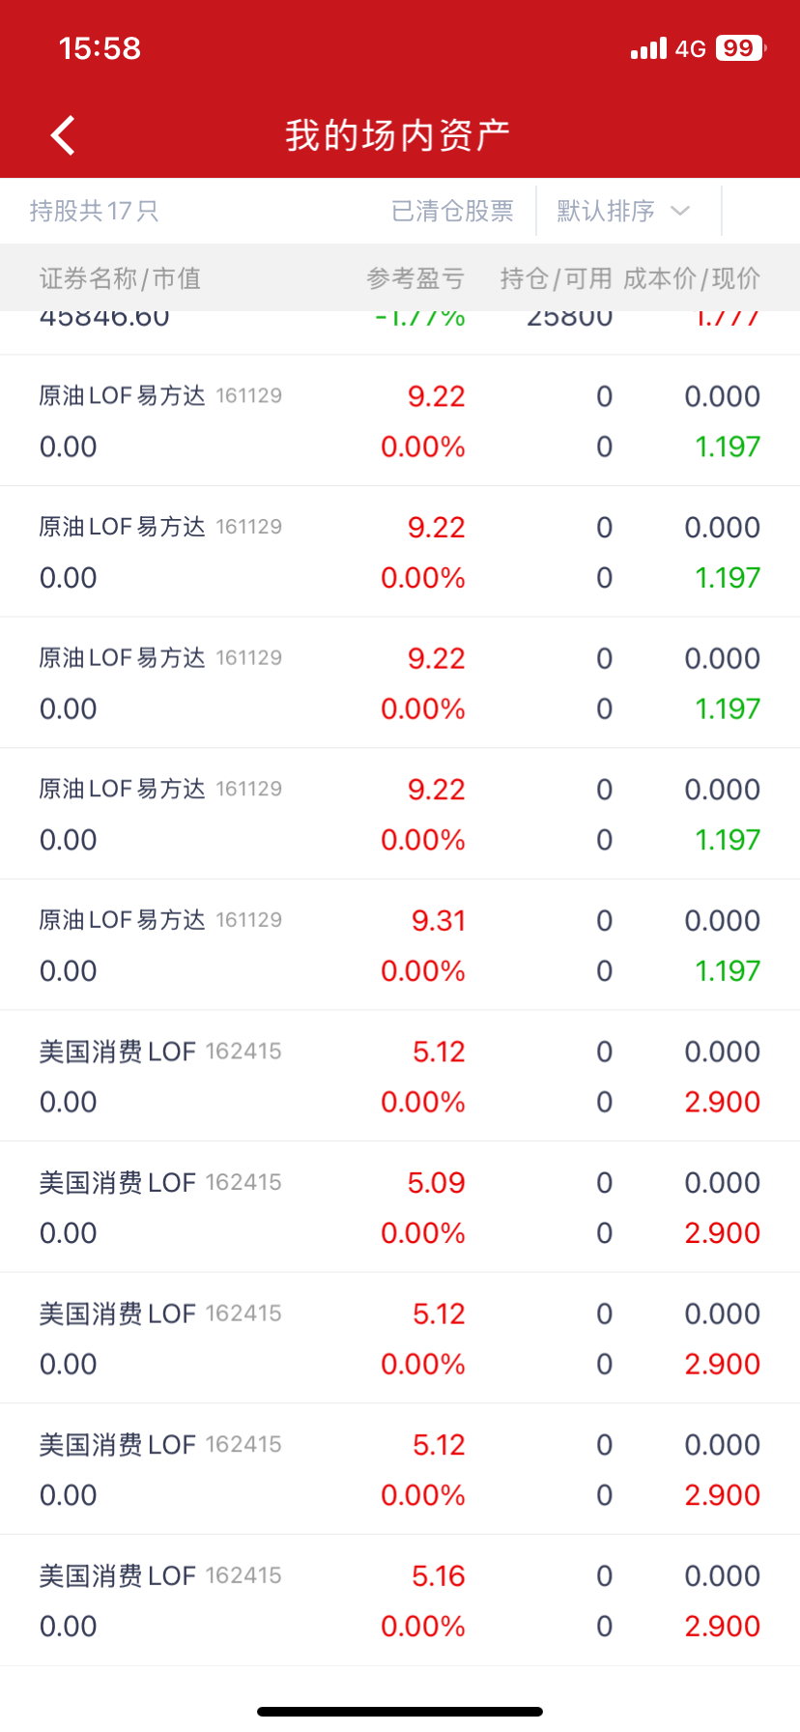
Task: Sort by 证券名称/市值 column header
Action: coord(121,278)
